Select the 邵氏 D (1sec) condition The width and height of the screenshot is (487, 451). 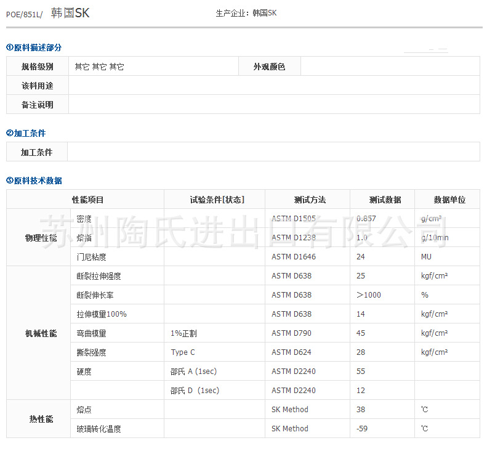(x=195, y=391)
